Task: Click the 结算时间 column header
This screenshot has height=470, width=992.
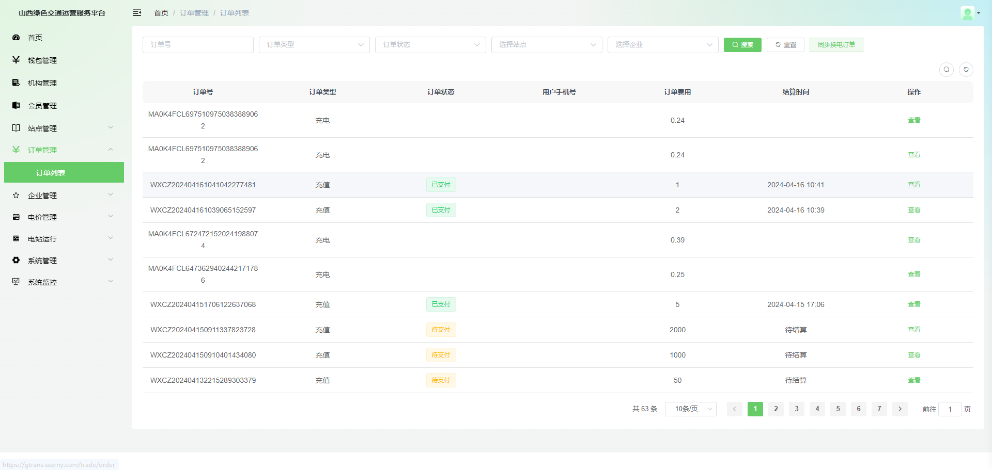Action: [x=796, y=92]
